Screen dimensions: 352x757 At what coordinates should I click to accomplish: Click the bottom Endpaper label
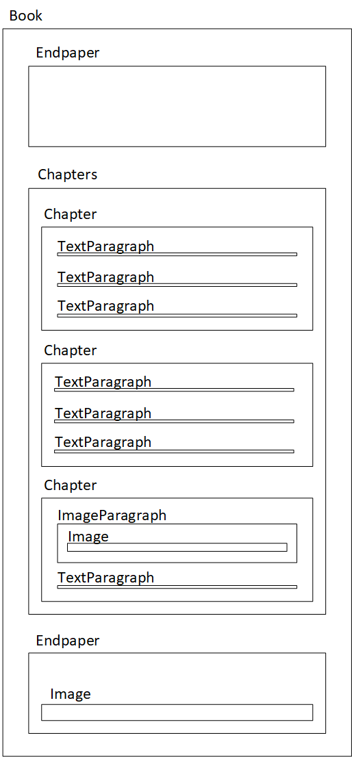tap(68, 641)
